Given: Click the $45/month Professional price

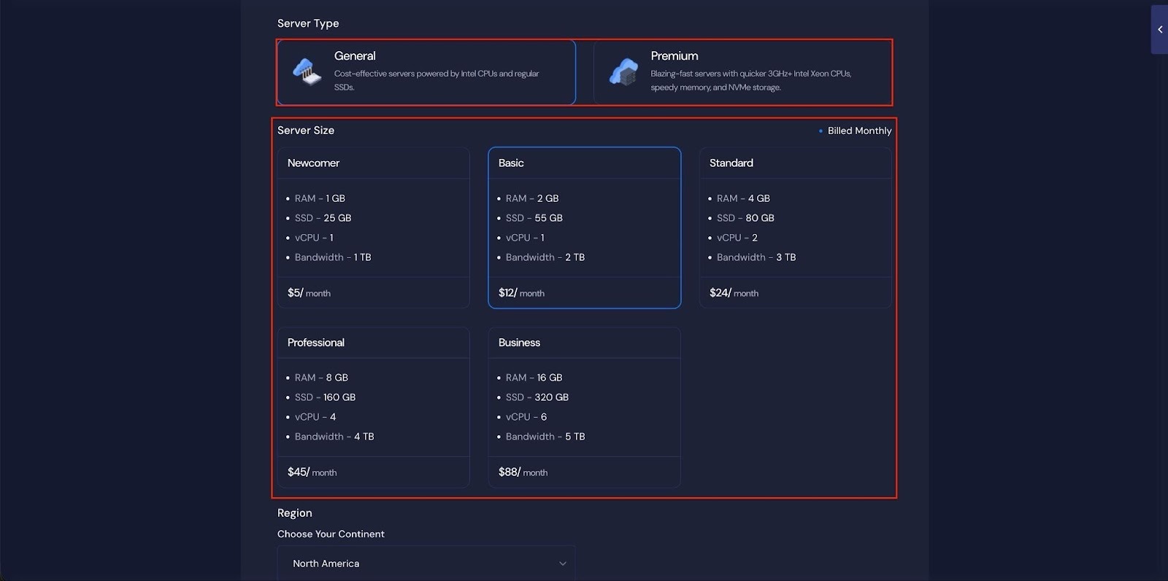Looking at the screenshot, I should pyautogui.click(x=312, y=472).
